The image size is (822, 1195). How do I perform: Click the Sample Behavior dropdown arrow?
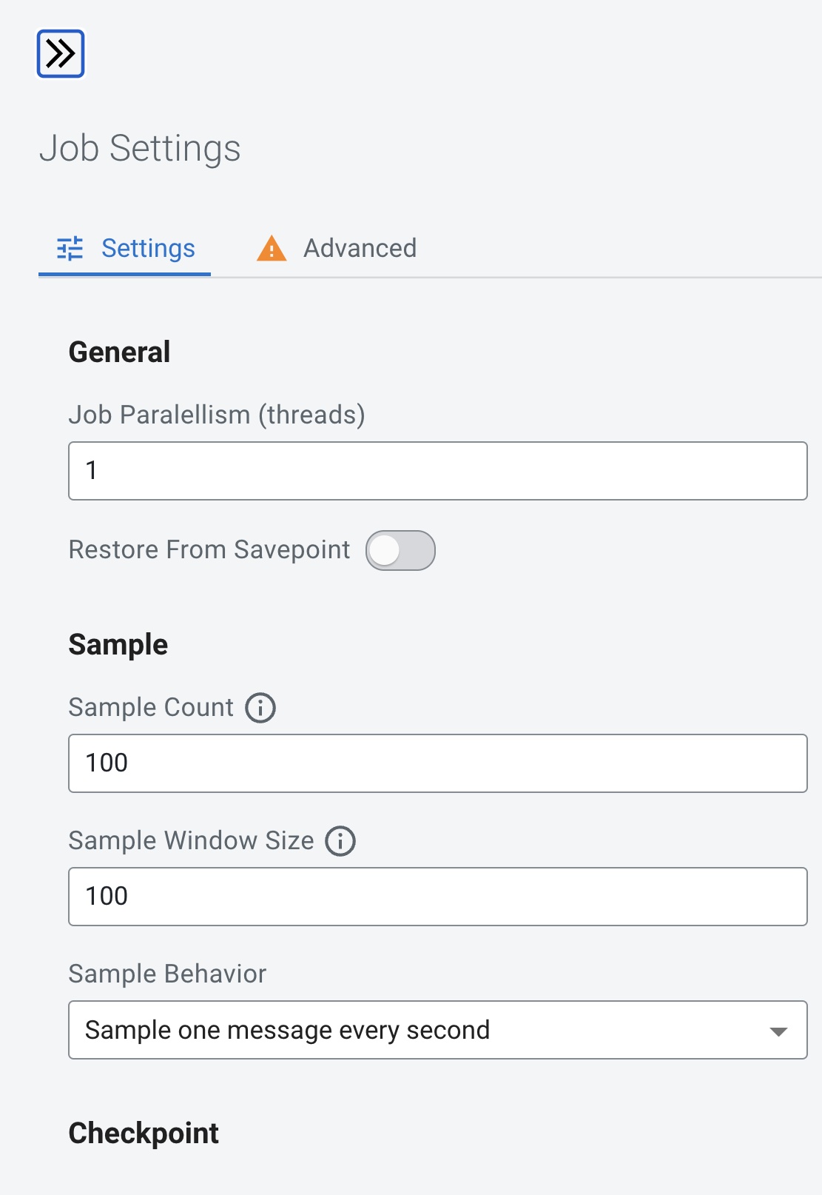tap(778, 1031)
